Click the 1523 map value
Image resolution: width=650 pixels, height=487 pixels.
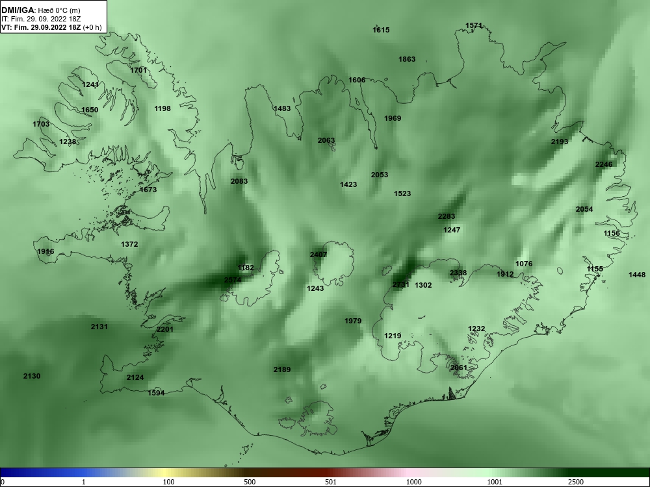click(402, 194)
